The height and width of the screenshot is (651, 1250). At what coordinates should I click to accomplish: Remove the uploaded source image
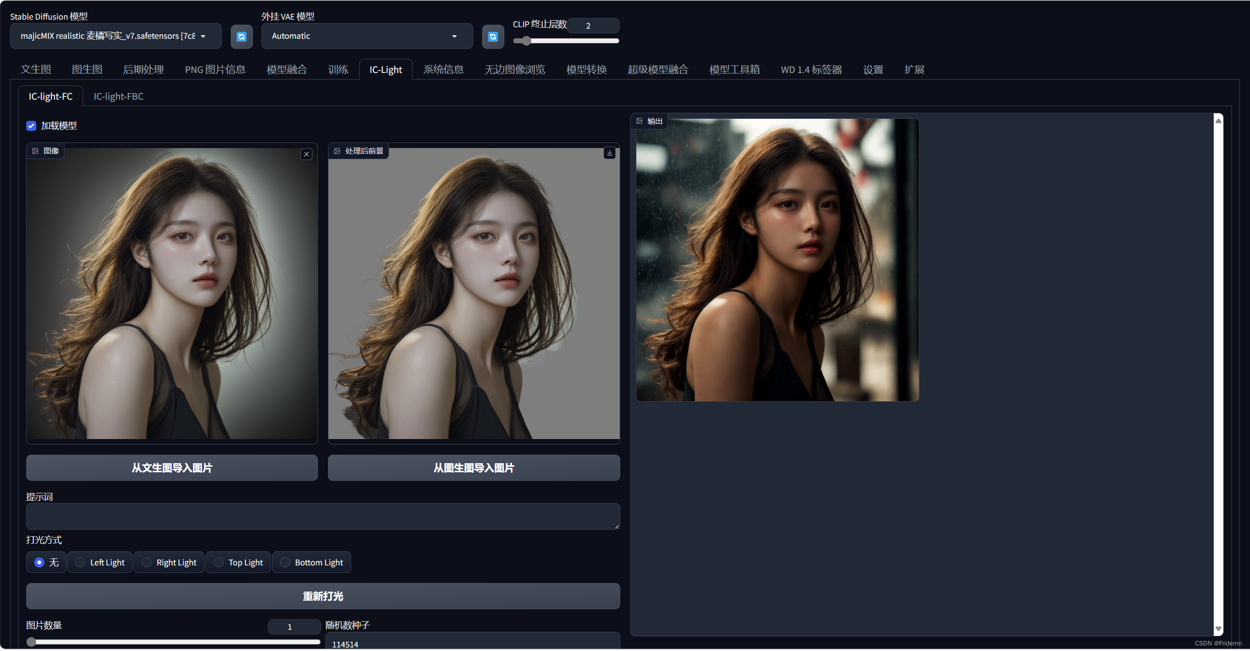306,154
